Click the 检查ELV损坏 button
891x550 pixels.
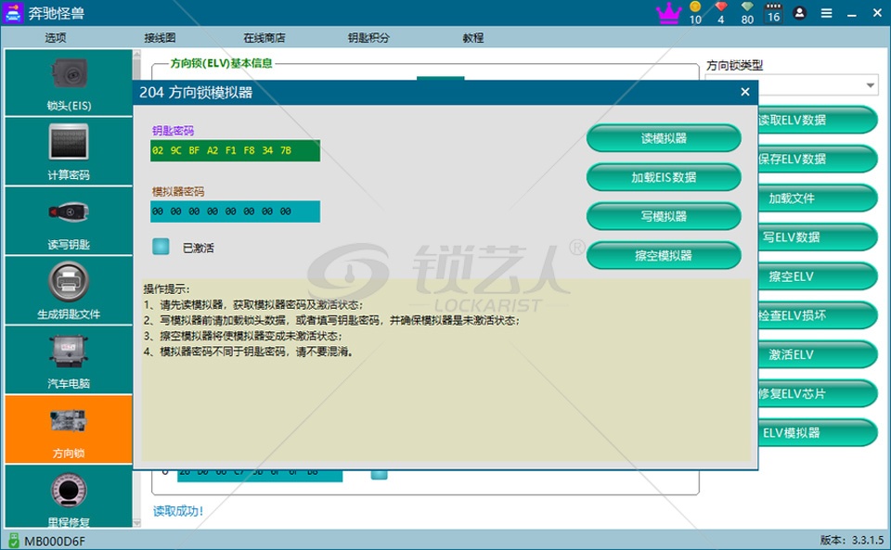[818, 315]
